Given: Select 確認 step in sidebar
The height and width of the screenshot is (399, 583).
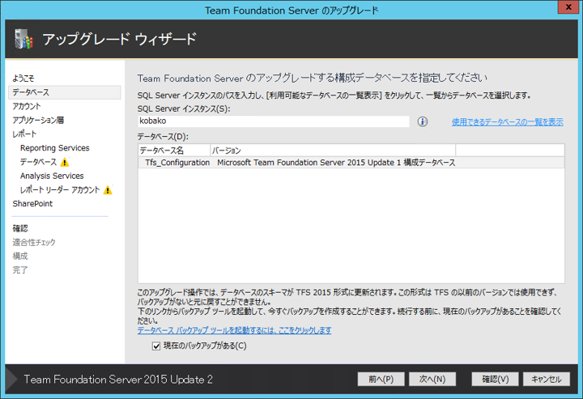Looking at the screenshot, I should coord(20,228).
